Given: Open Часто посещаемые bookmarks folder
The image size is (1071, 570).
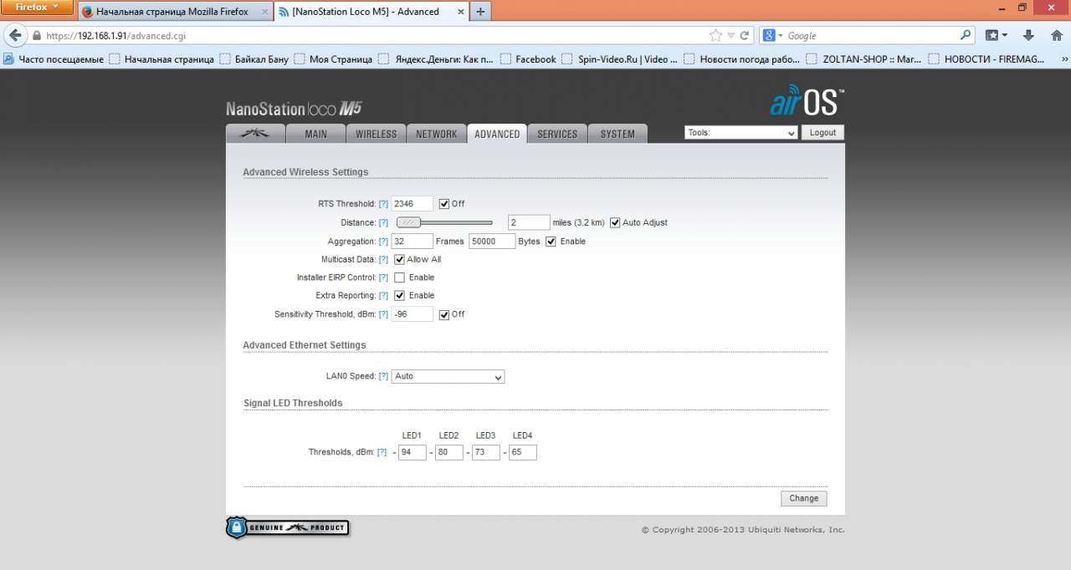Looking at the screenshot, I should [54, 59].
